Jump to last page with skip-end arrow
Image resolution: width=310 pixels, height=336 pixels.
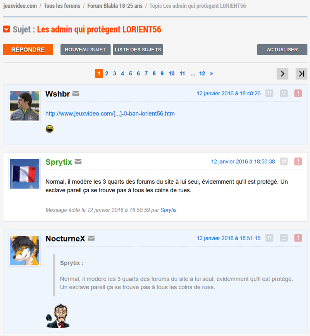click(301, 74)
